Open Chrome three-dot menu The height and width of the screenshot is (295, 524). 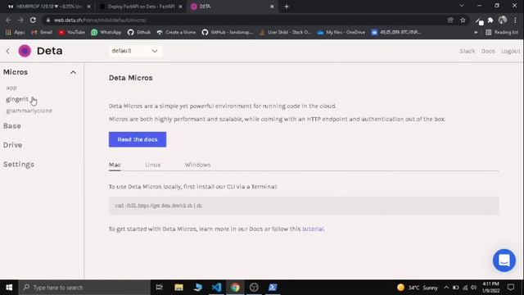(515, 20)
